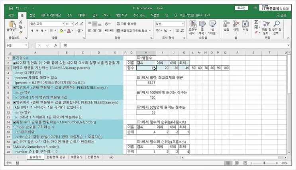This screenshot has height=170, width=296.
Task: Click the Clear eraser icon
Action: pyautogui.click(x=256, y=32)
